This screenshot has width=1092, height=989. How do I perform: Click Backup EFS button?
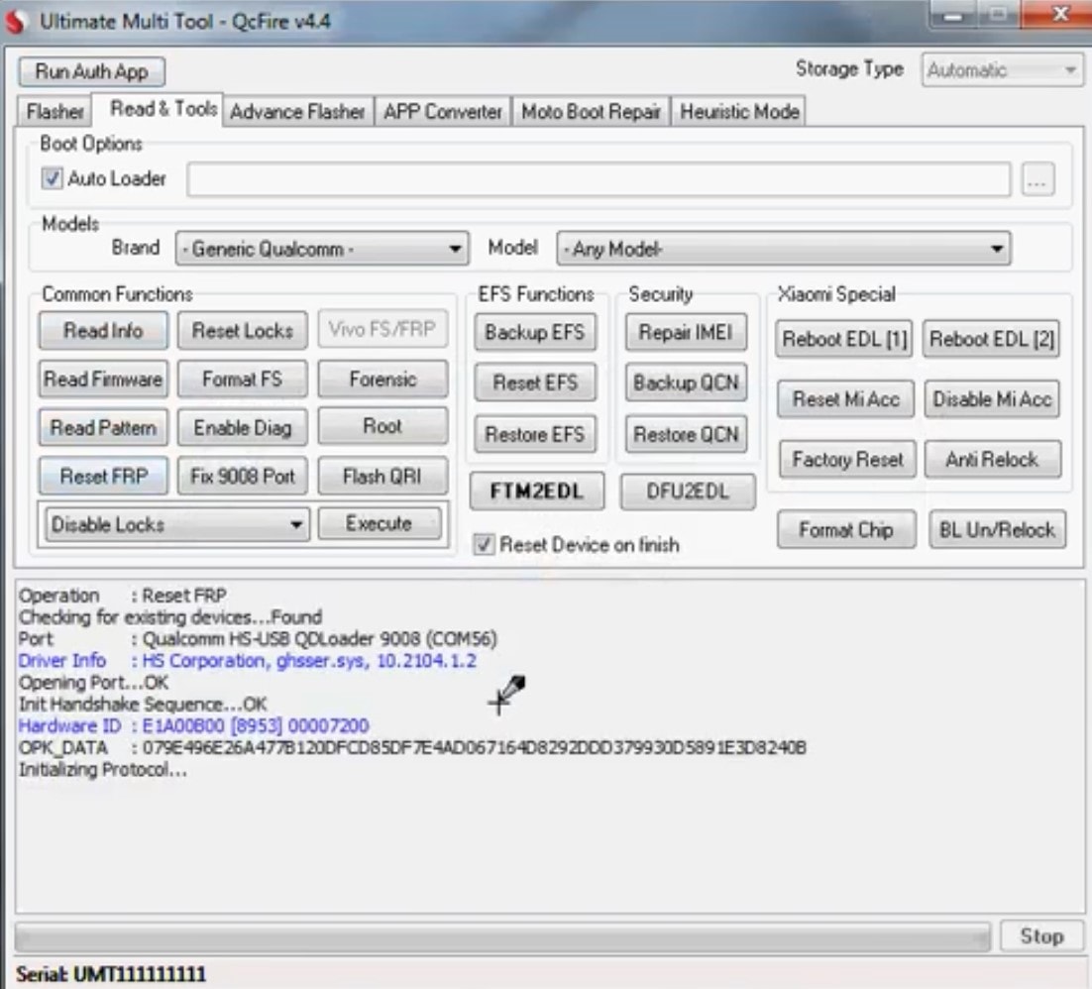tap(535, 332)
